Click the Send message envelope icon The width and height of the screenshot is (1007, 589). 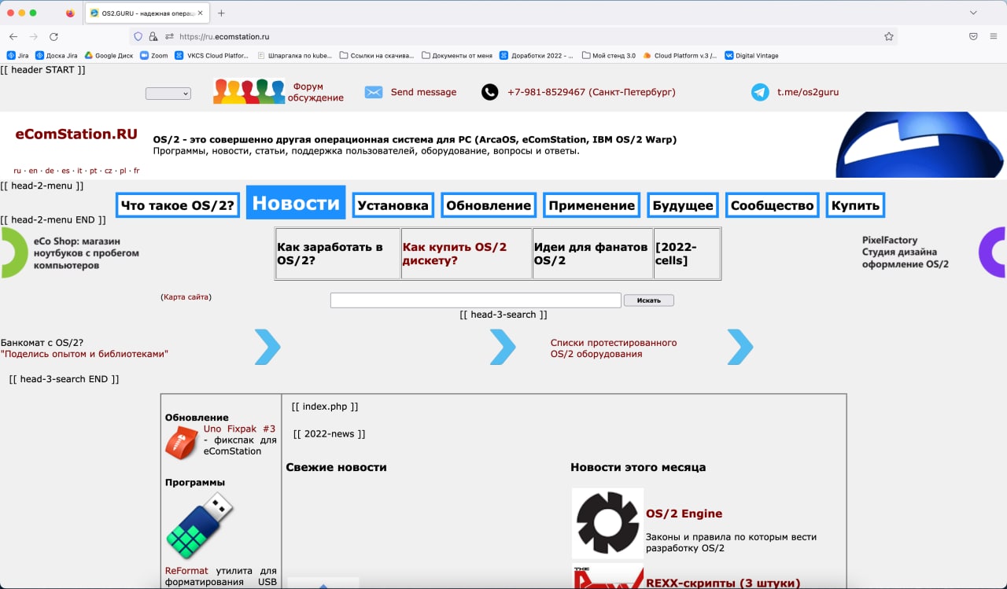[x=374, y=92]
